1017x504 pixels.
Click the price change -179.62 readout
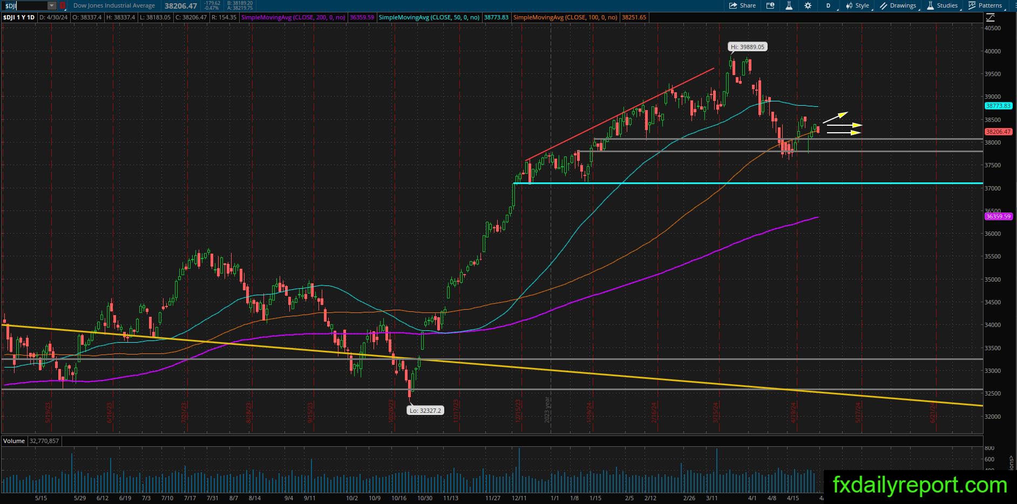(212, 3)
